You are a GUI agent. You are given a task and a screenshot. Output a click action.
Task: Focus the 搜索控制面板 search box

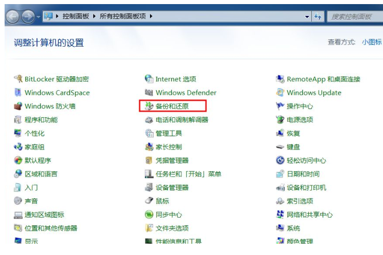[355, 16]
